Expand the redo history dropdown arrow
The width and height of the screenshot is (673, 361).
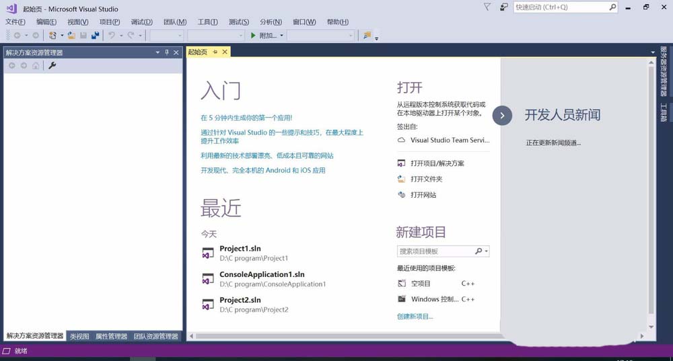tap(140, 36)
